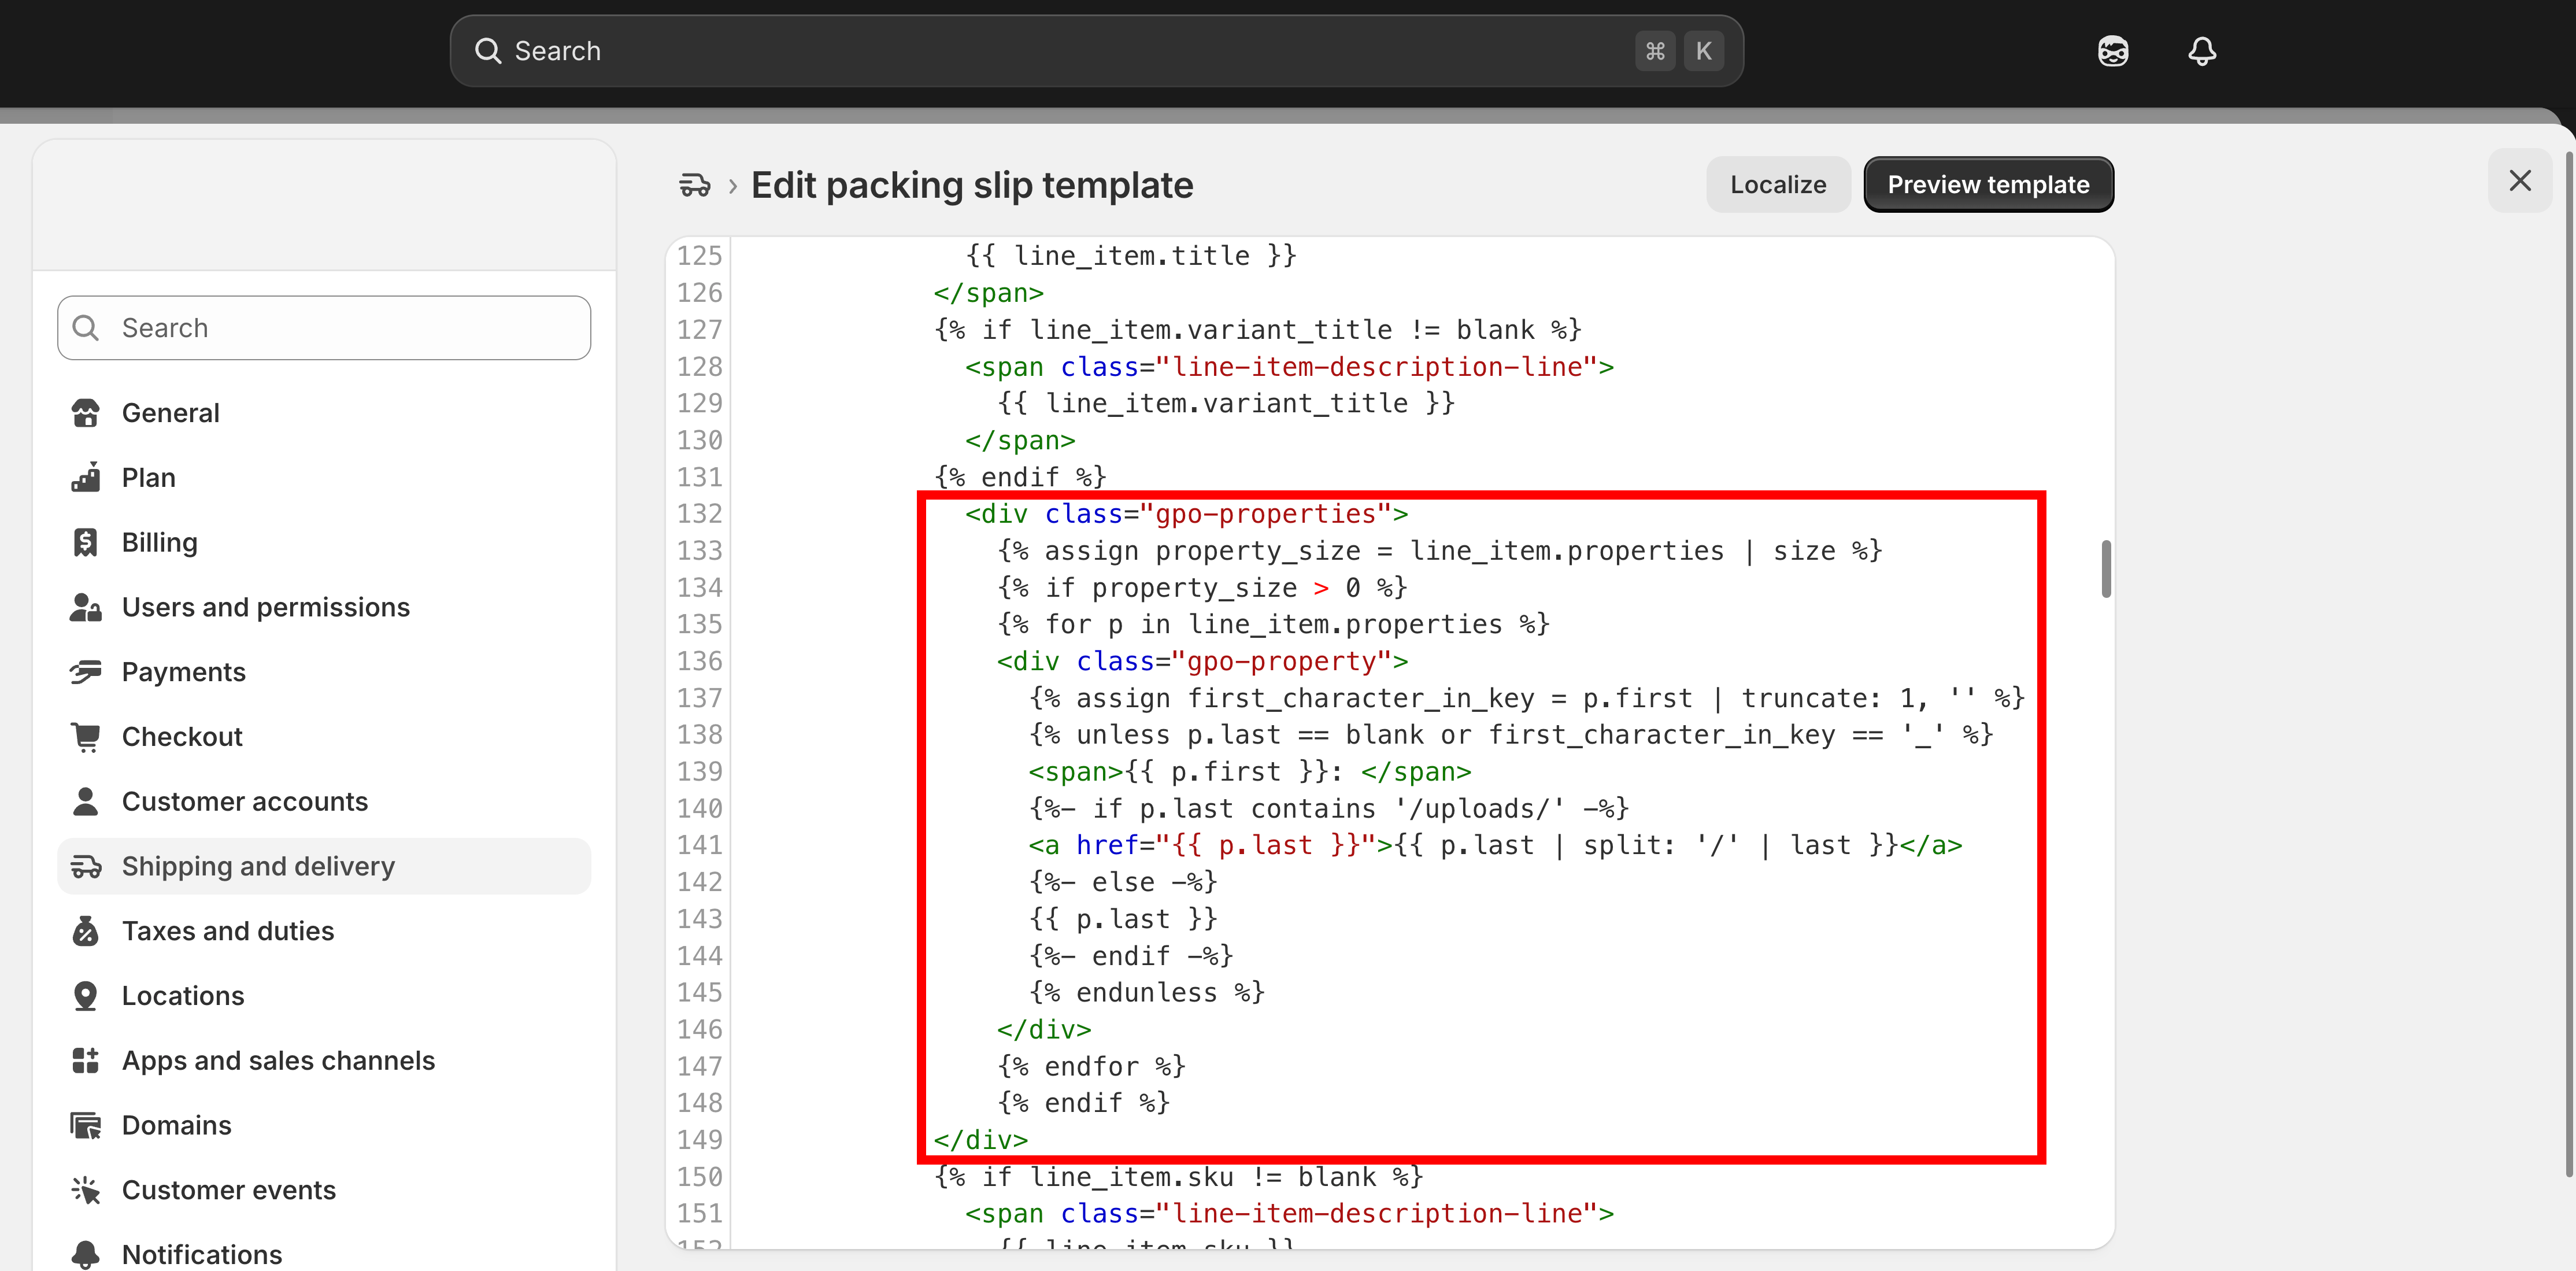Click the Customer events sparkle icon
The height and width of the screenshot is (1271, 2576).
tap(86, 1190)
